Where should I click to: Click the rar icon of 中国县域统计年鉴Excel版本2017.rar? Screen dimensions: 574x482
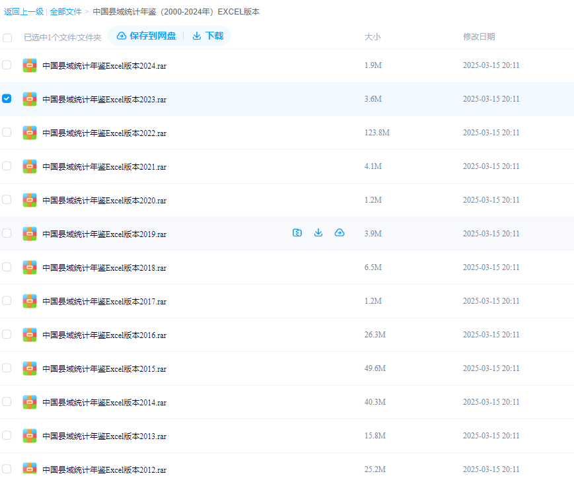coord(30,301)
